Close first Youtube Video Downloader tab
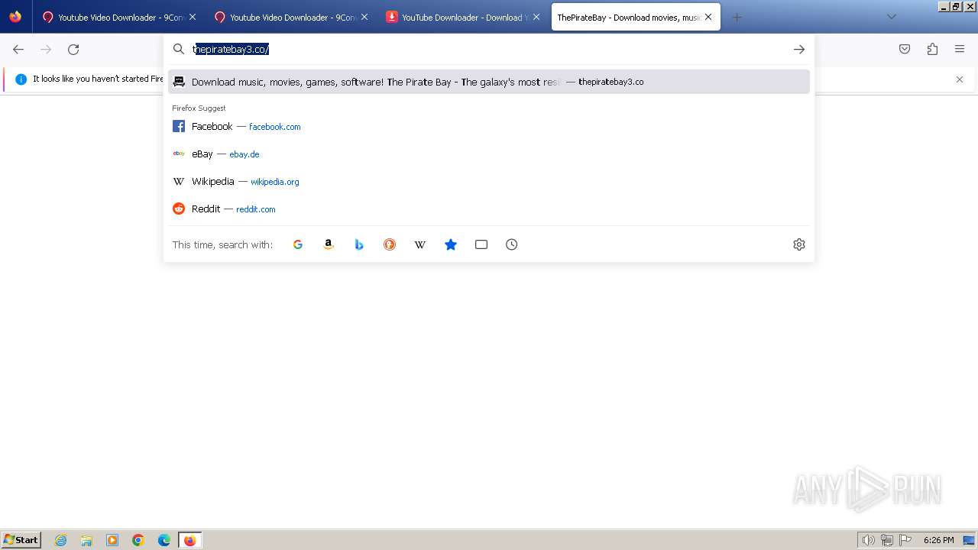This screenshot has height=550, width=978. (x=193, y=17)
